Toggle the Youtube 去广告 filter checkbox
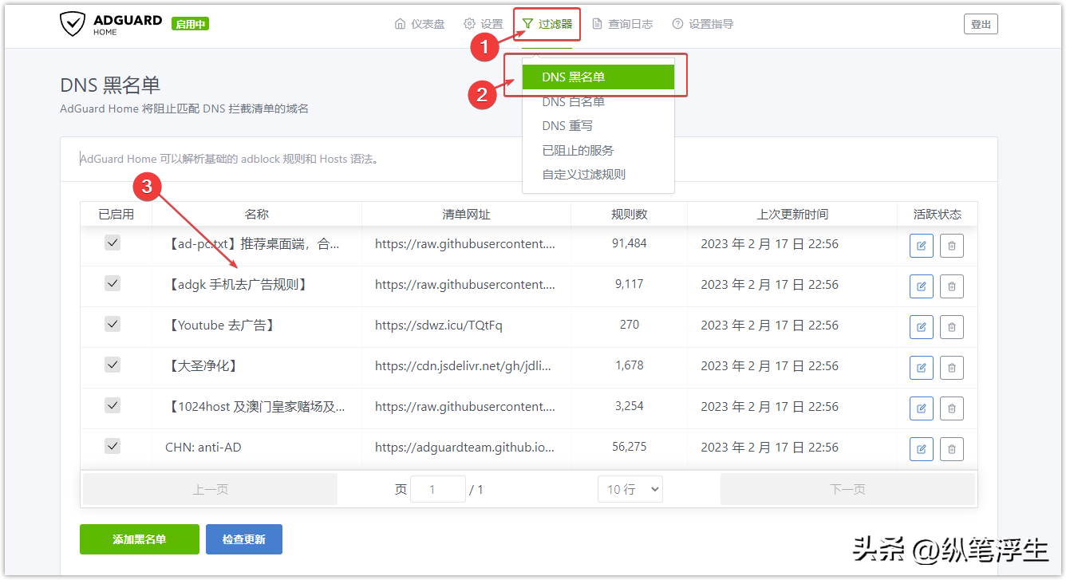The width and height of the screenshot is (1066, 580). pyautogui.click(x=113, y=324)
